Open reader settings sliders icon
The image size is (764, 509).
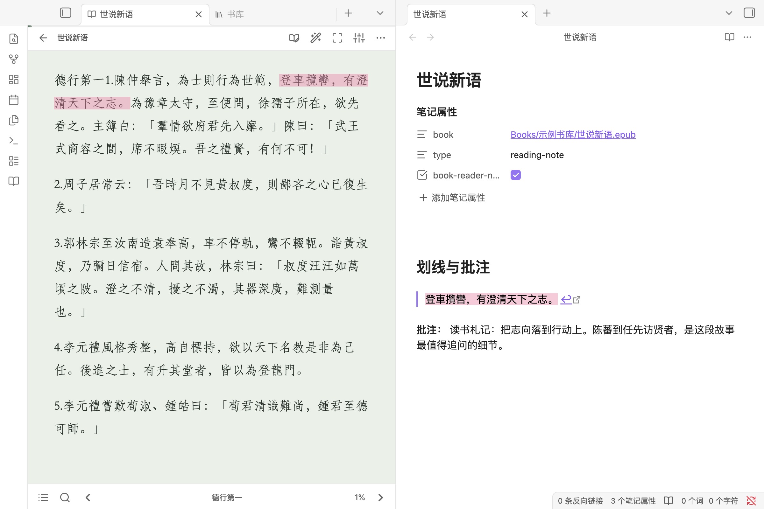point(359,38)
